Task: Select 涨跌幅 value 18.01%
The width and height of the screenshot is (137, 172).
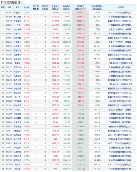Action: pyautogui.click(x=27, y=29)
